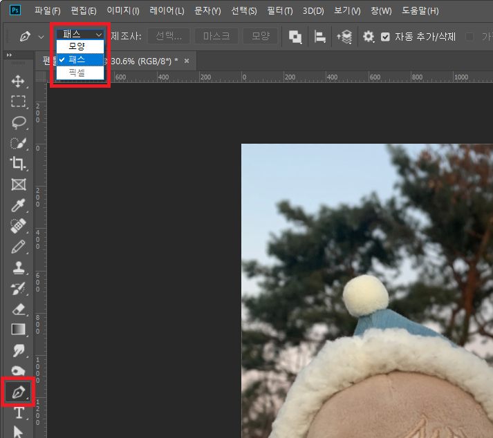Select the Gradient tool
493x438 pixels.
click(18, 330)
